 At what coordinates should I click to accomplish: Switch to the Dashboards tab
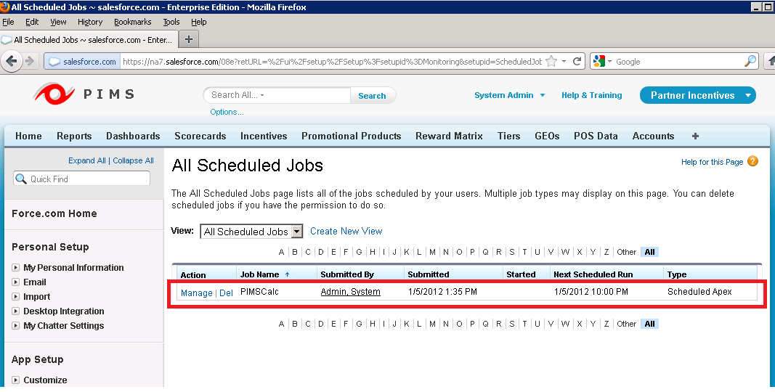point(133,136)
